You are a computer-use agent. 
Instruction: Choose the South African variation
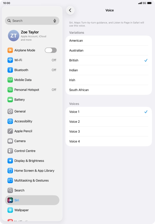tap(109, 90)
